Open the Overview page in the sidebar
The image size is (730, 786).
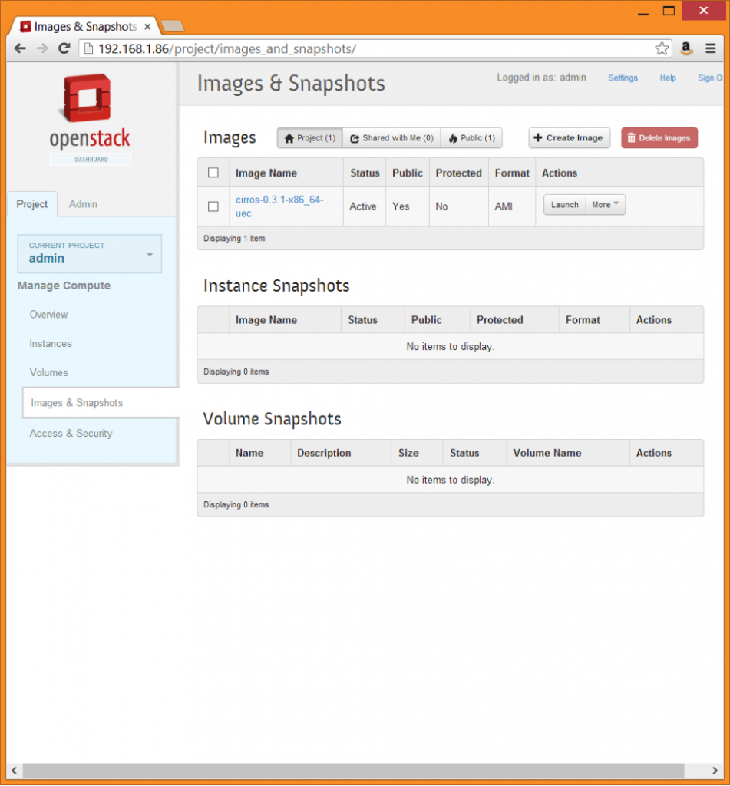[48, 314]
